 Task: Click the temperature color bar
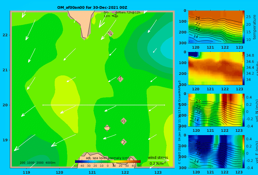tap(243, 27)
